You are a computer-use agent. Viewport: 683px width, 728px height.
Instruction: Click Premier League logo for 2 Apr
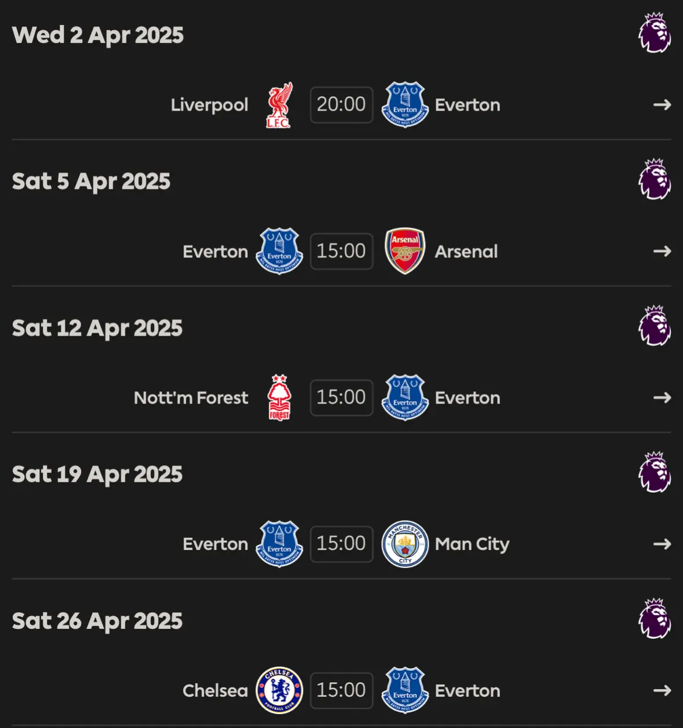tap(655, 33)
